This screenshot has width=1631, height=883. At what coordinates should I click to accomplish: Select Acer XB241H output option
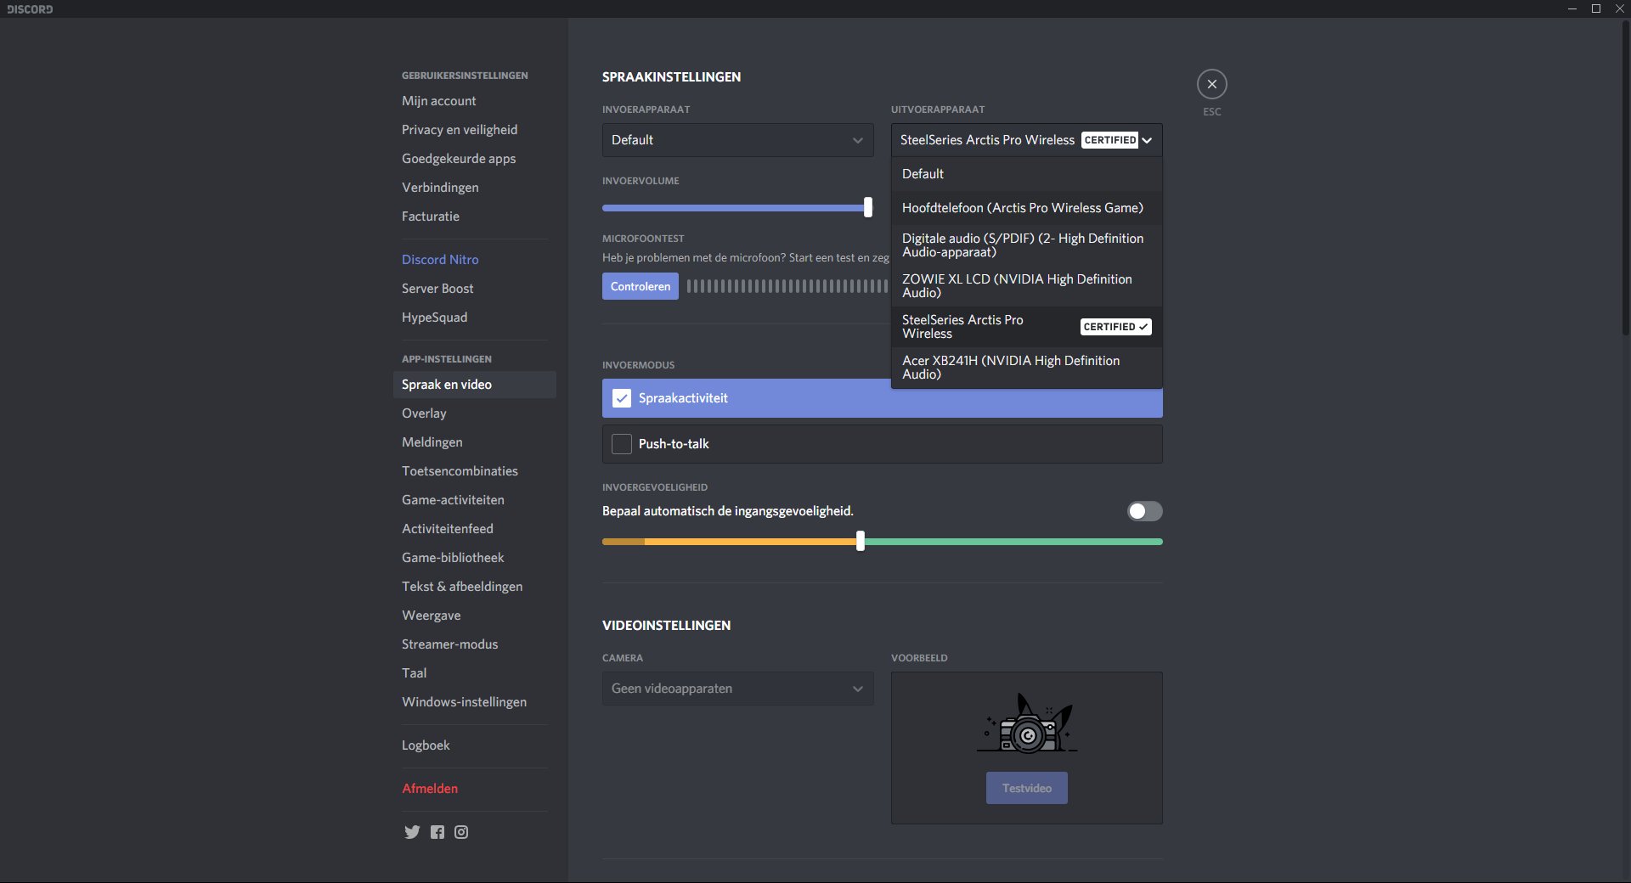pyautogui.click(x=1026, y=368)
